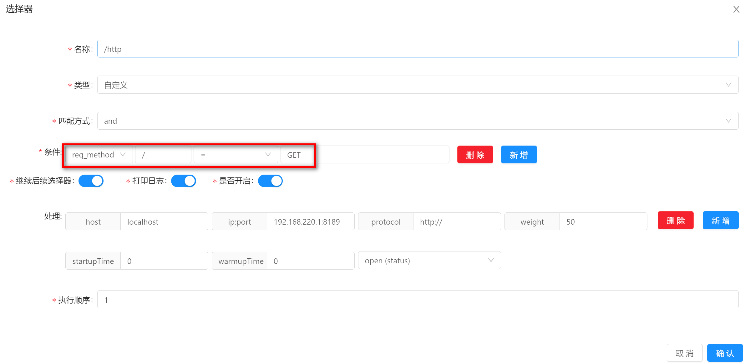Delete the handler row with red 删除 button
This screenshot has height=363, width=750.
675,221
